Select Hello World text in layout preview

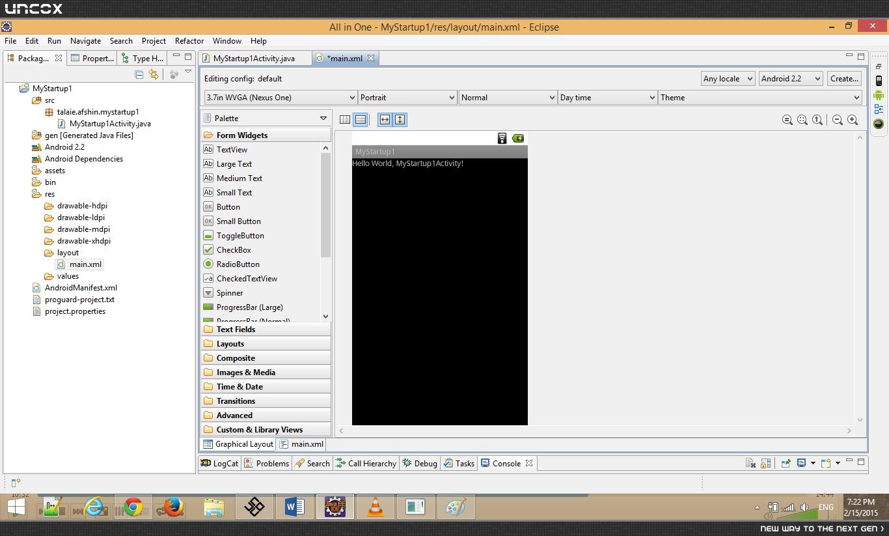(x=408, y=163)
